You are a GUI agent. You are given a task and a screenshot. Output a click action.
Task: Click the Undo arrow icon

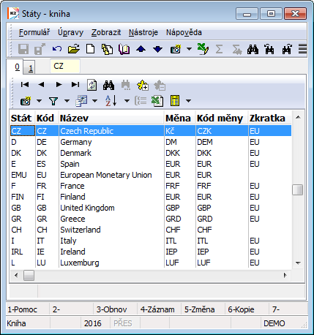coord(57,49)
